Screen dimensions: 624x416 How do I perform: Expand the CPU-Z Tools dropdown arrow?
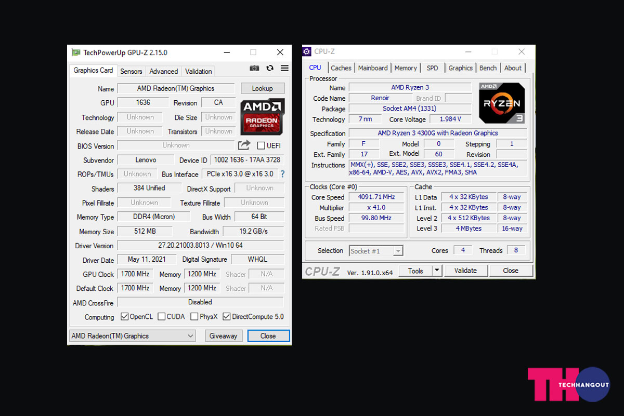[x=437, y=271]
